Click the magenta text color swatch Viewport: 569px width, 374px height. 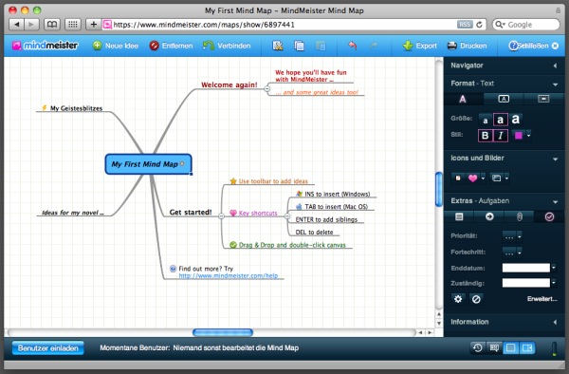pyautogui.click(x=518, y=136)
